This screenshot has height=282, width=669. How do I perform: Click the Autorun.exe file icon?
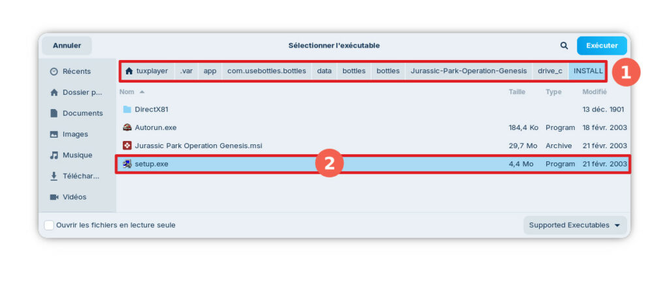pyautogui.click(x=127, y=127)
